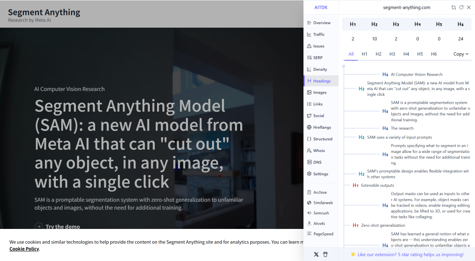Open the Cookie Policy link

(x=24, y=249)
